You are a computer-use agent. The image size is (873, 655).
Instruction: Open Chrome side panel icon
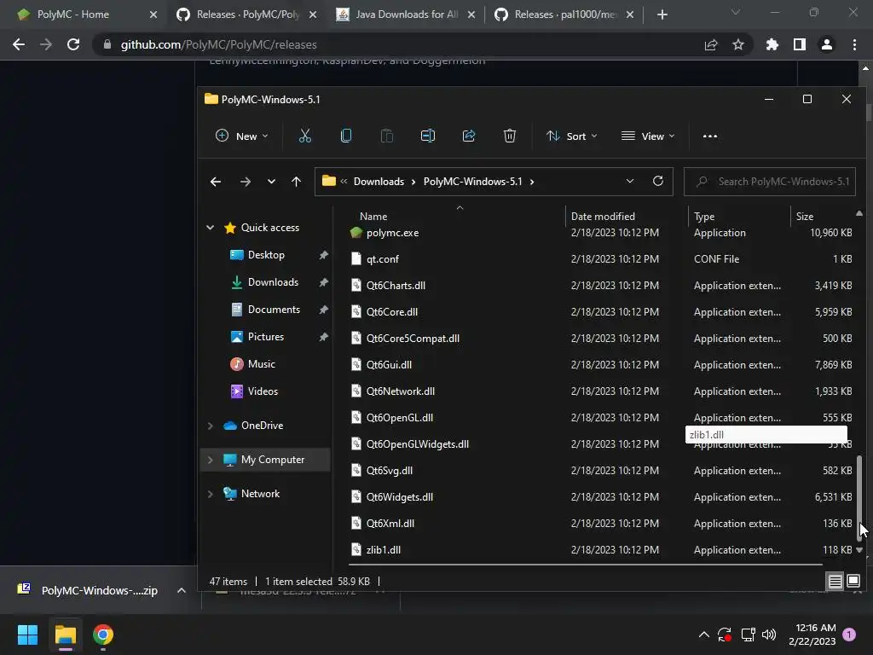click(800, 44)
